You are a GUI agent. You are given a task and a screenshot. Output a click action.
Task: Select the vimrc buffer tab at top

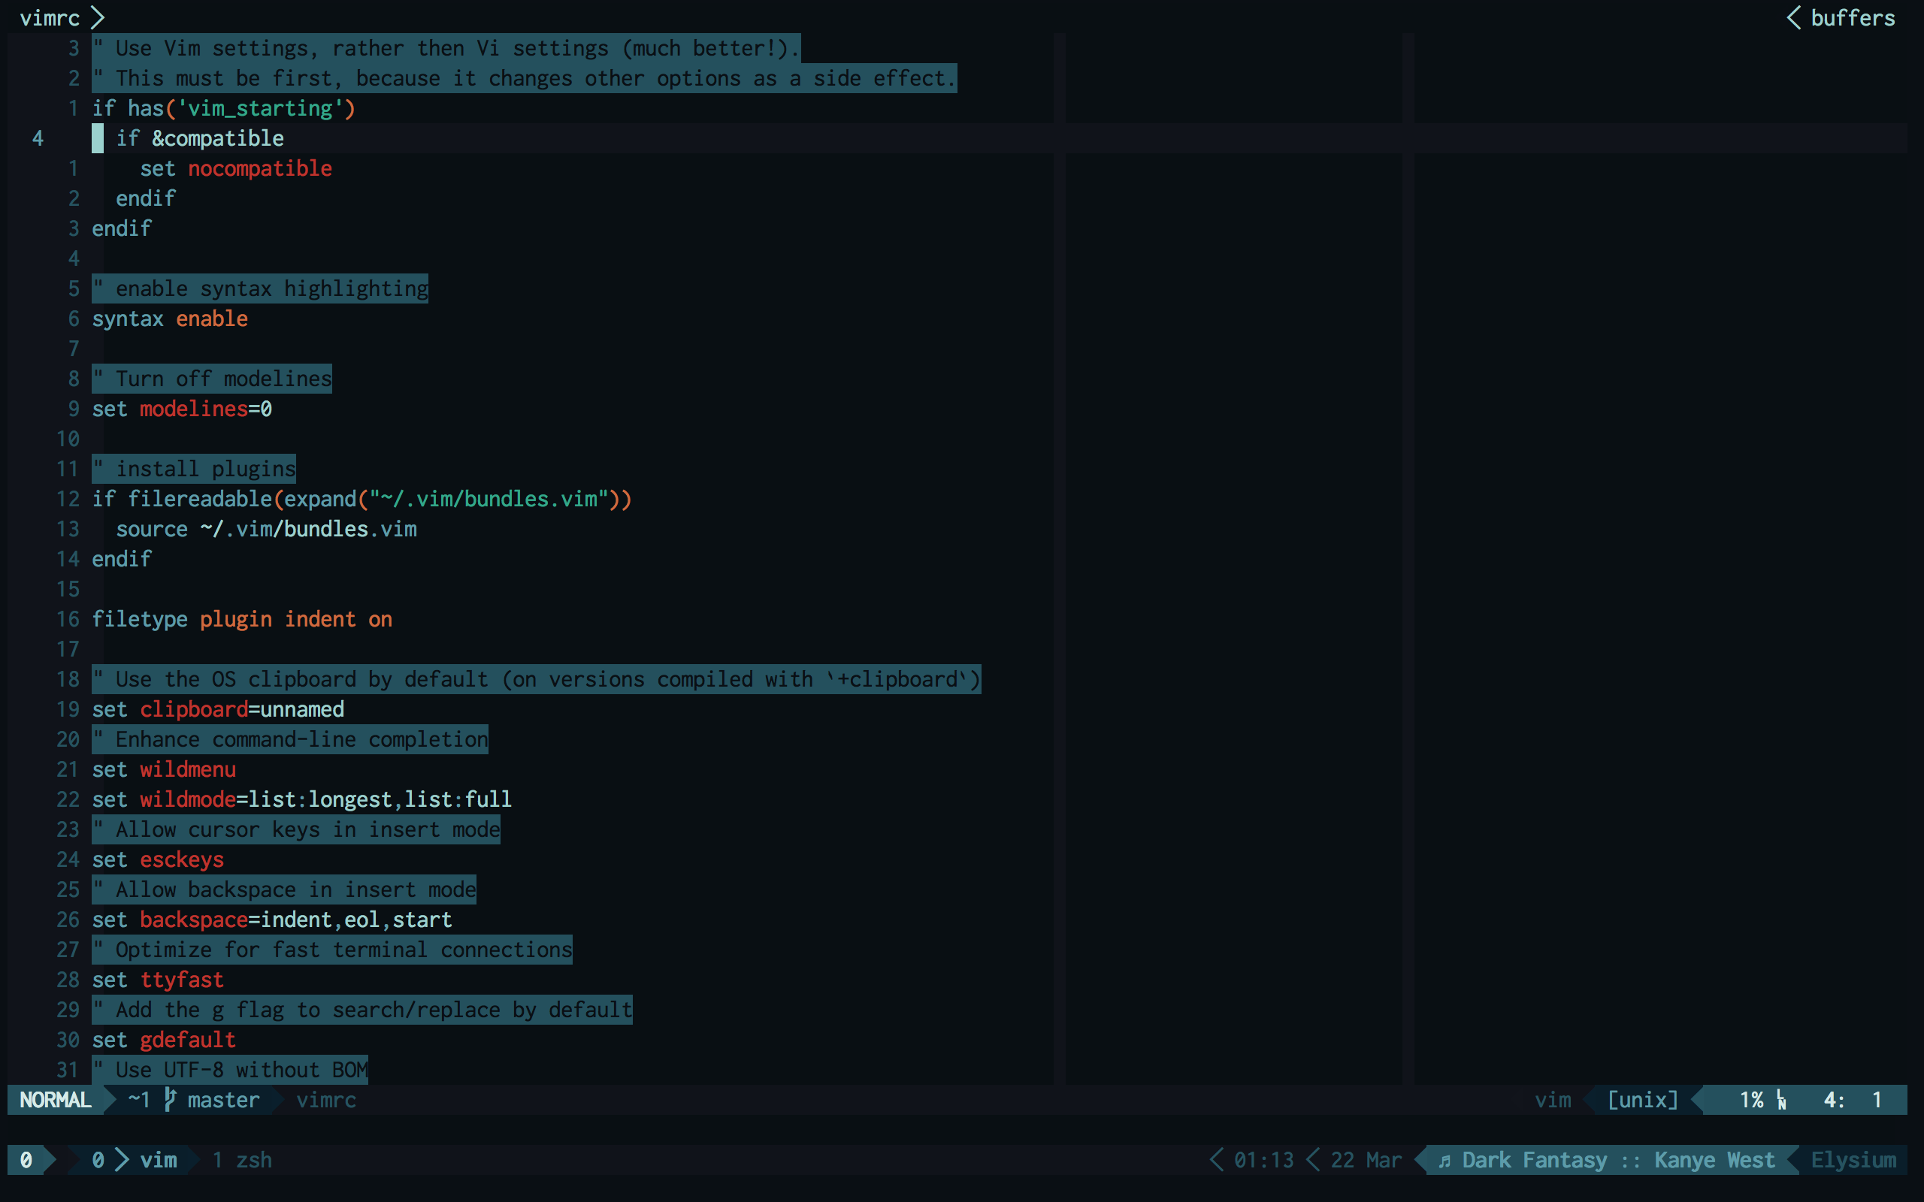50,17
